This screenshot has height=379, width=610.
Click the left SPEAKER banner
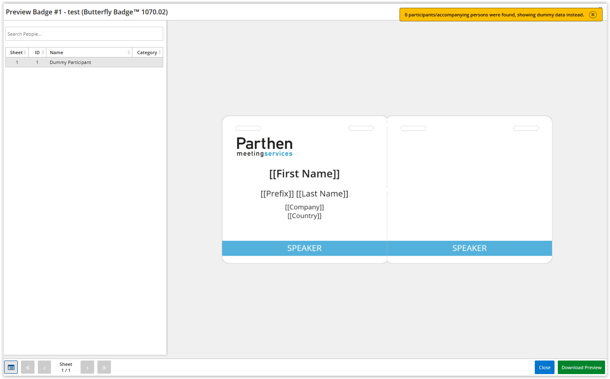pos(304,248)
